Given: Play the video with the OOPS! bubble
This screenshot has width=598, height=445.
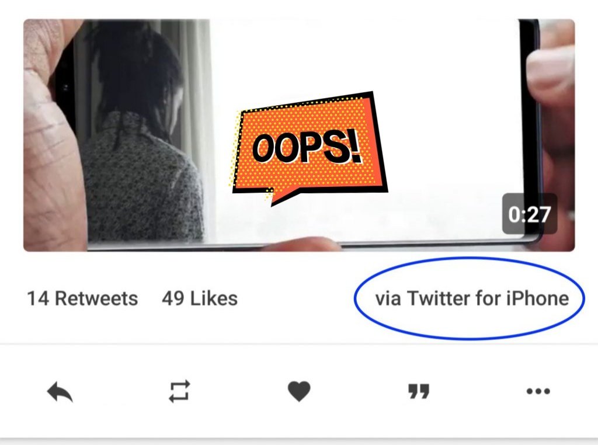Looking at the screenshot, I should pyautogui.click(x=299, y=135).
